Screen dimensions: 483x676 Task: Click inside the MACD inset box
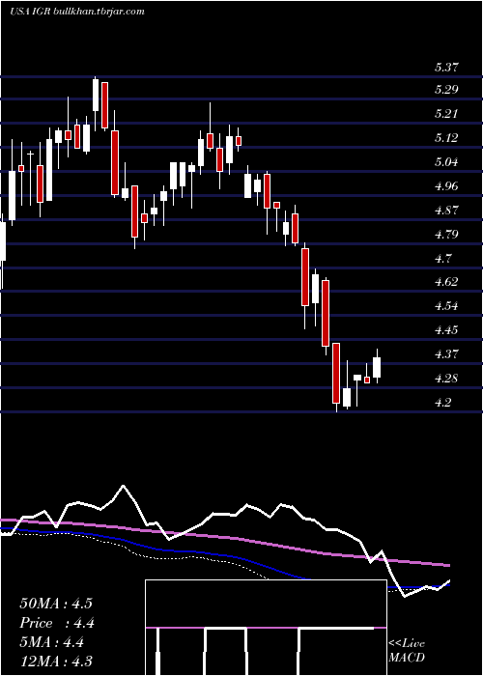266,628
